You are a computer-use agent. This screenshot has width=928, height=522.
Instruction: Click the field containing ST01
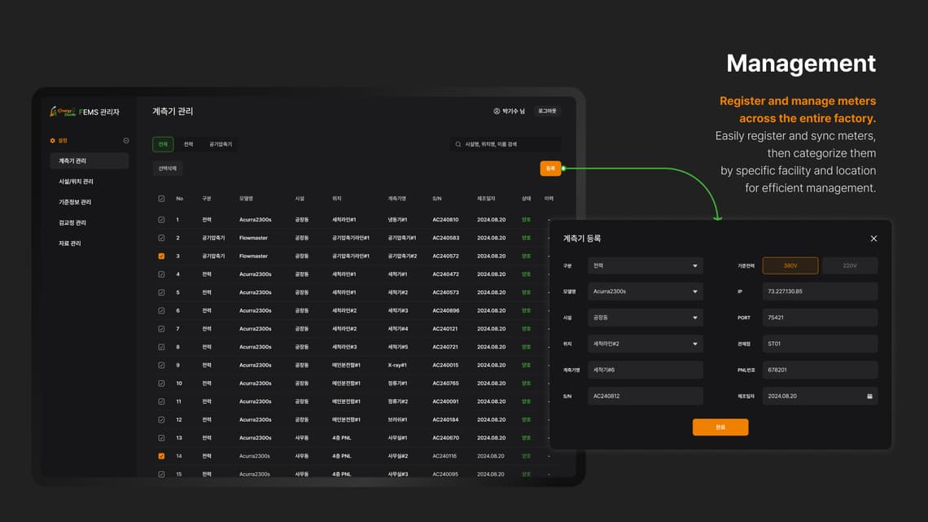tap(820, 344)
